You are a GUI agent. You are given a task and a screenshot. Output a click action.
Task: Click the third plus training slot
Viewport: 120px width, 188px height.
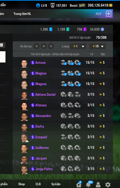[x=51, y=46]
